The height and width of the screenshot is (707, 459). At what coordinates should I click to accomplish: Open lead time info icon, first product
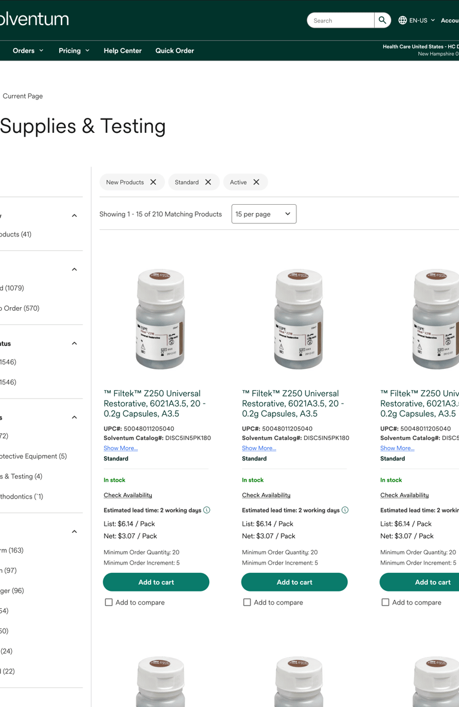click(x=207, y=510)
